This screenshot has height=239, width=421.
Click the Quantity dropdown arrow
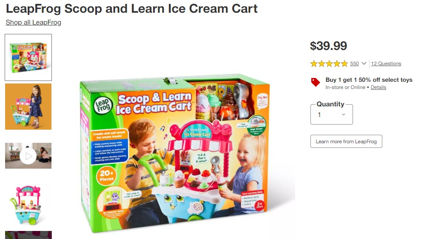coord(344,114)
